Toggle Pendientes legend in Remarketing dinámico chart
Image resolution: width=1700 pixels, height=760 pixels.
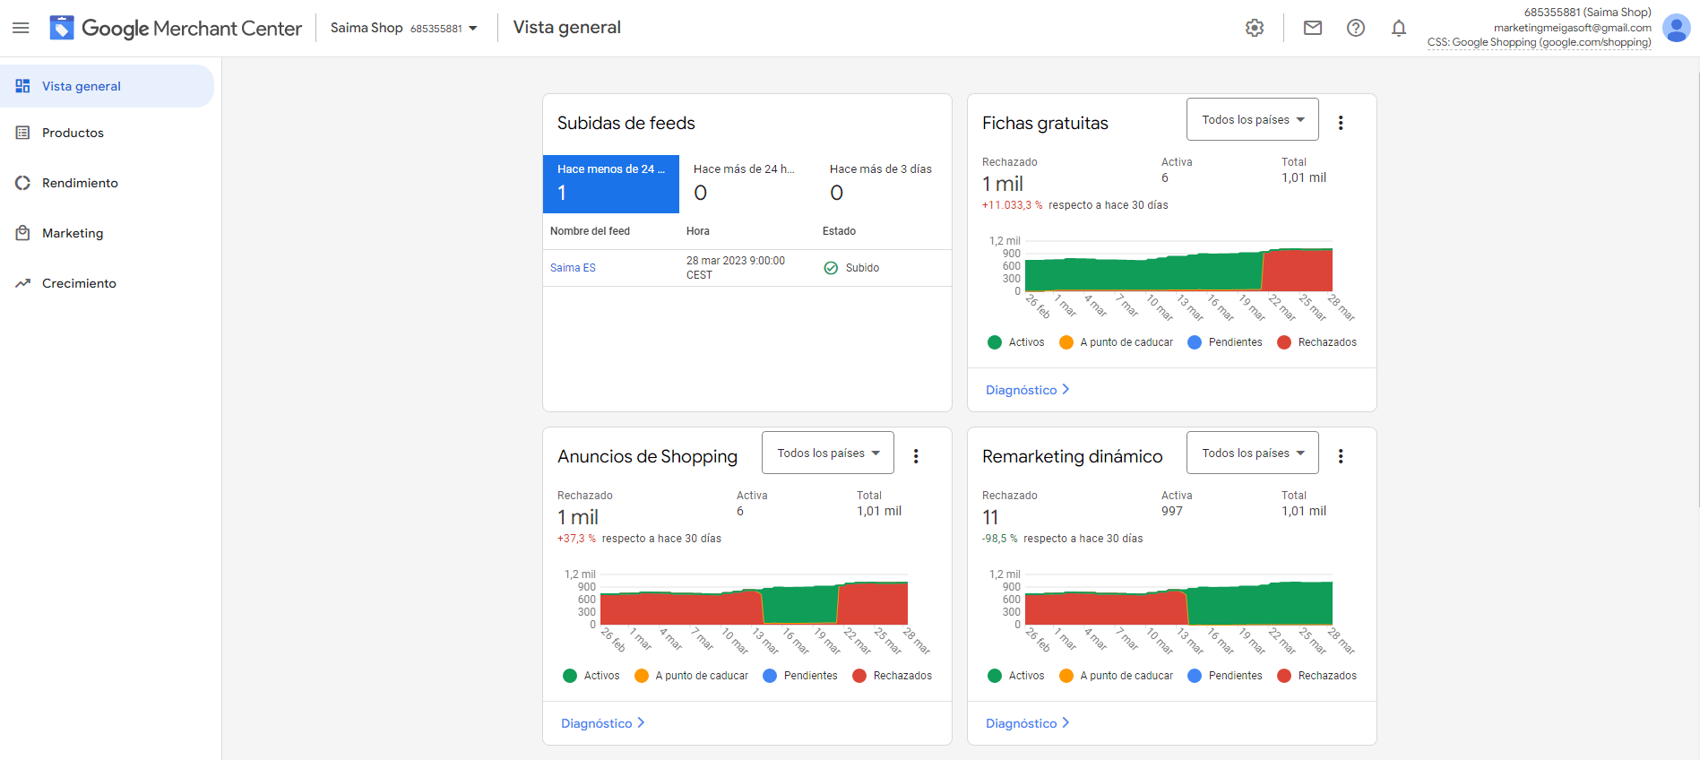coord(1224,676)
